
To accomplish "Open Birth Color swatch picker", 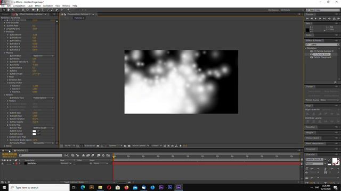I will [x=34, y=131].
